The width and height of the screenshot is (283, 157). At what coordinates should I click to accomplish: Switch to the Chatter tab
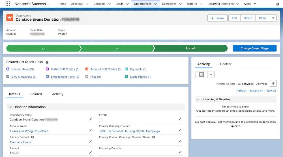tap(226, 64)
